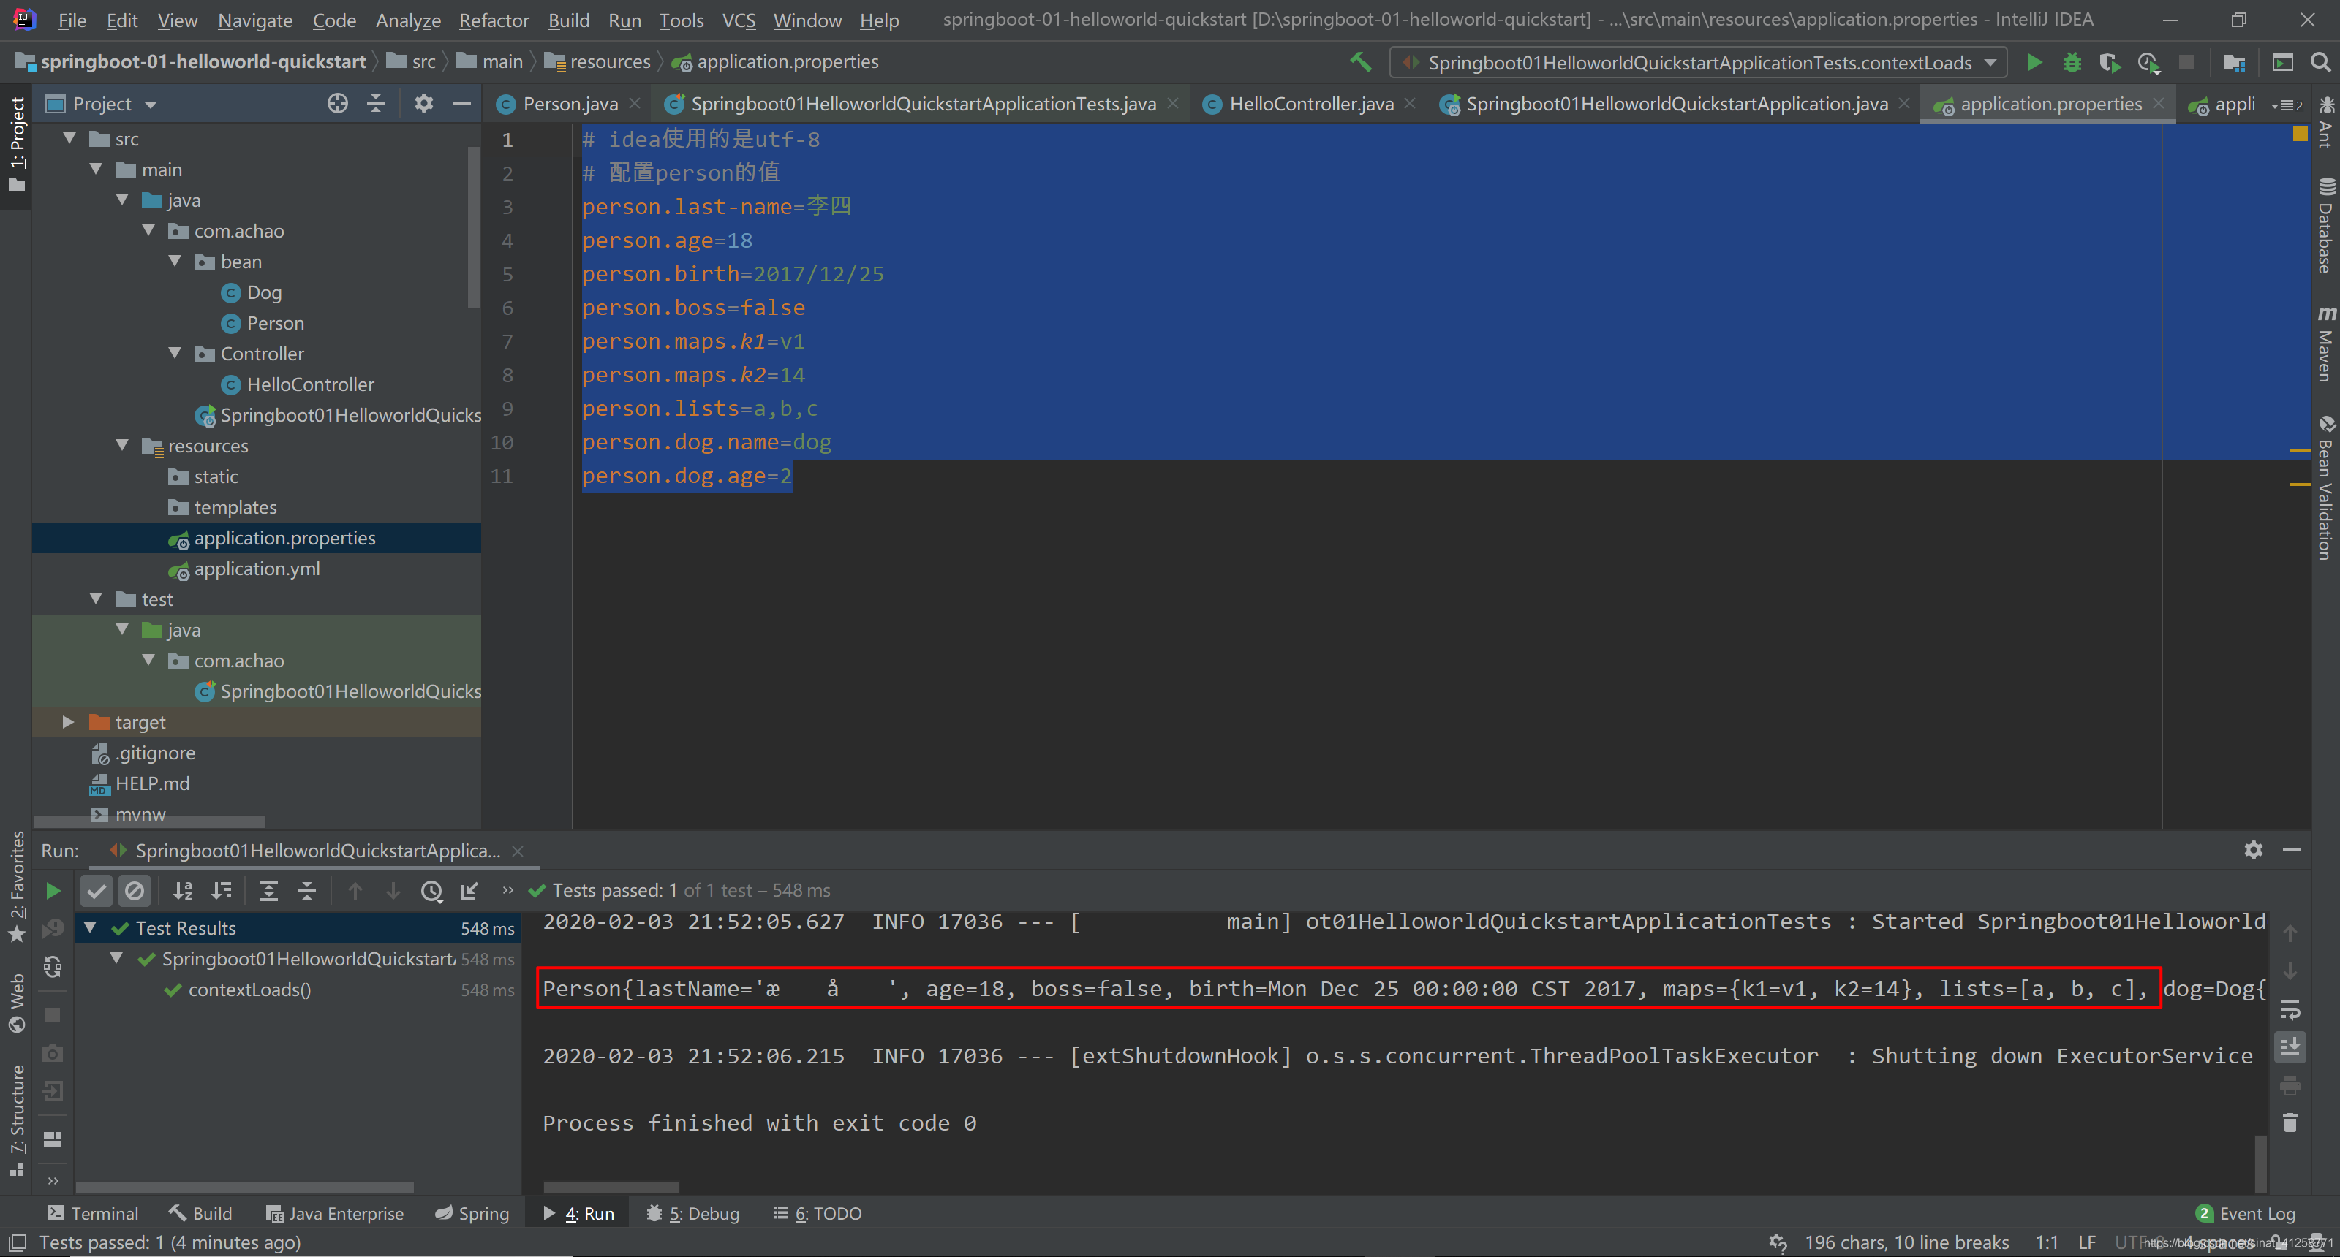Click the green Run button in top toolbar

[2034, 63]
